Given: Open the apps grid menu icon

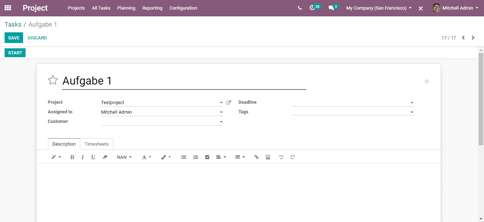Looking at the screenshot, I should (8, 8).
